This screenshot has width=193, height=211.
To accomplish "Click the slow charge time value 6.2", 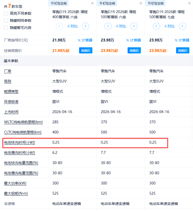I will click(x=55, y=153).
